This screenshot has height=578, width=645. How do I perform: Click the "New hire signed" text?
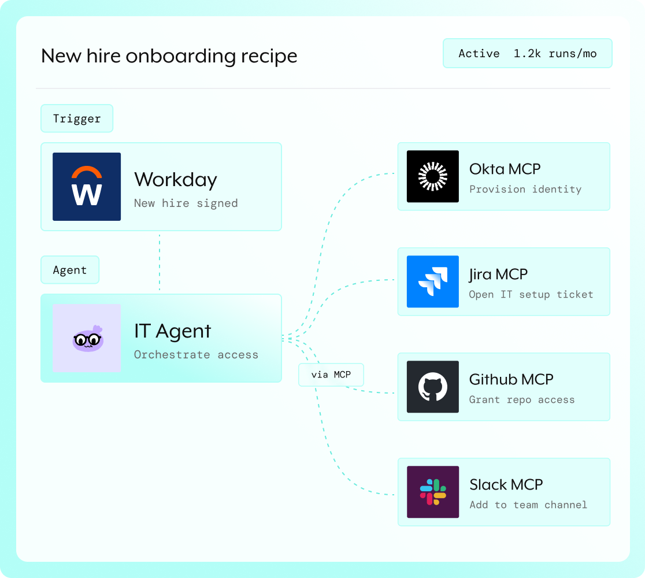pos(186,203)
